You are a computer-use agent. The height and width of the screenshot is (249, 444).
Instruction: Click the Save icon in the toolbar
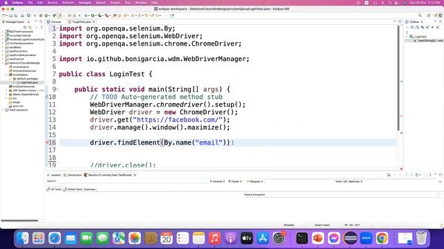(11, 15)
